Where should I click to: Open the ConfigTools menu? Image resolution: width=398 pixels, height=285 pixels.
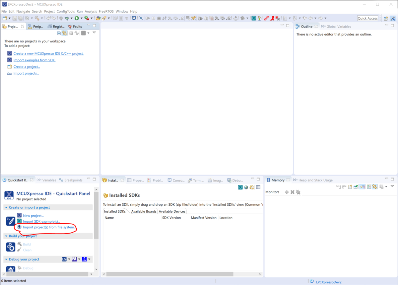pyautogui.click(x=66, y=11)
